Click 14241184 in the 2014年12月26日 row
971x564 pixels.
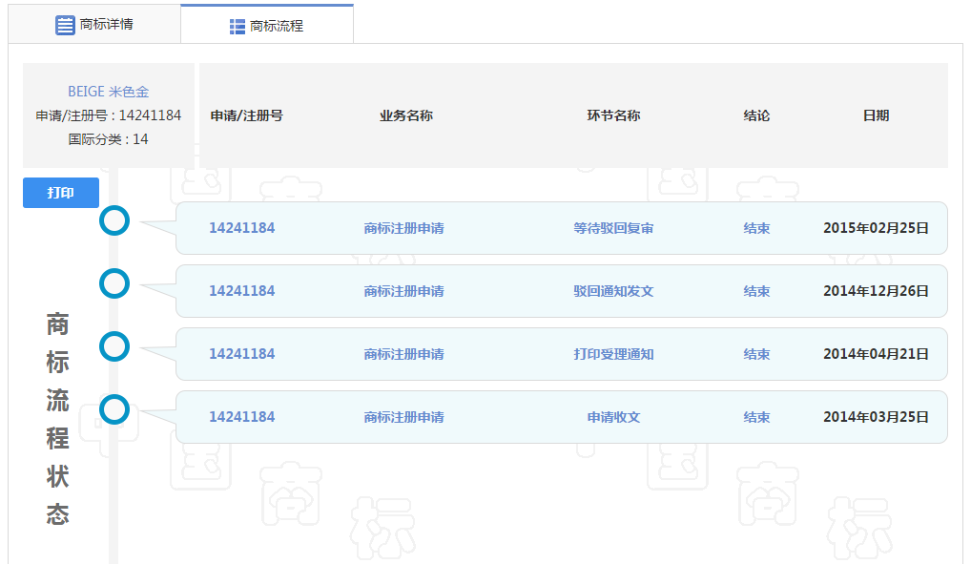click(x=242, y=291)
